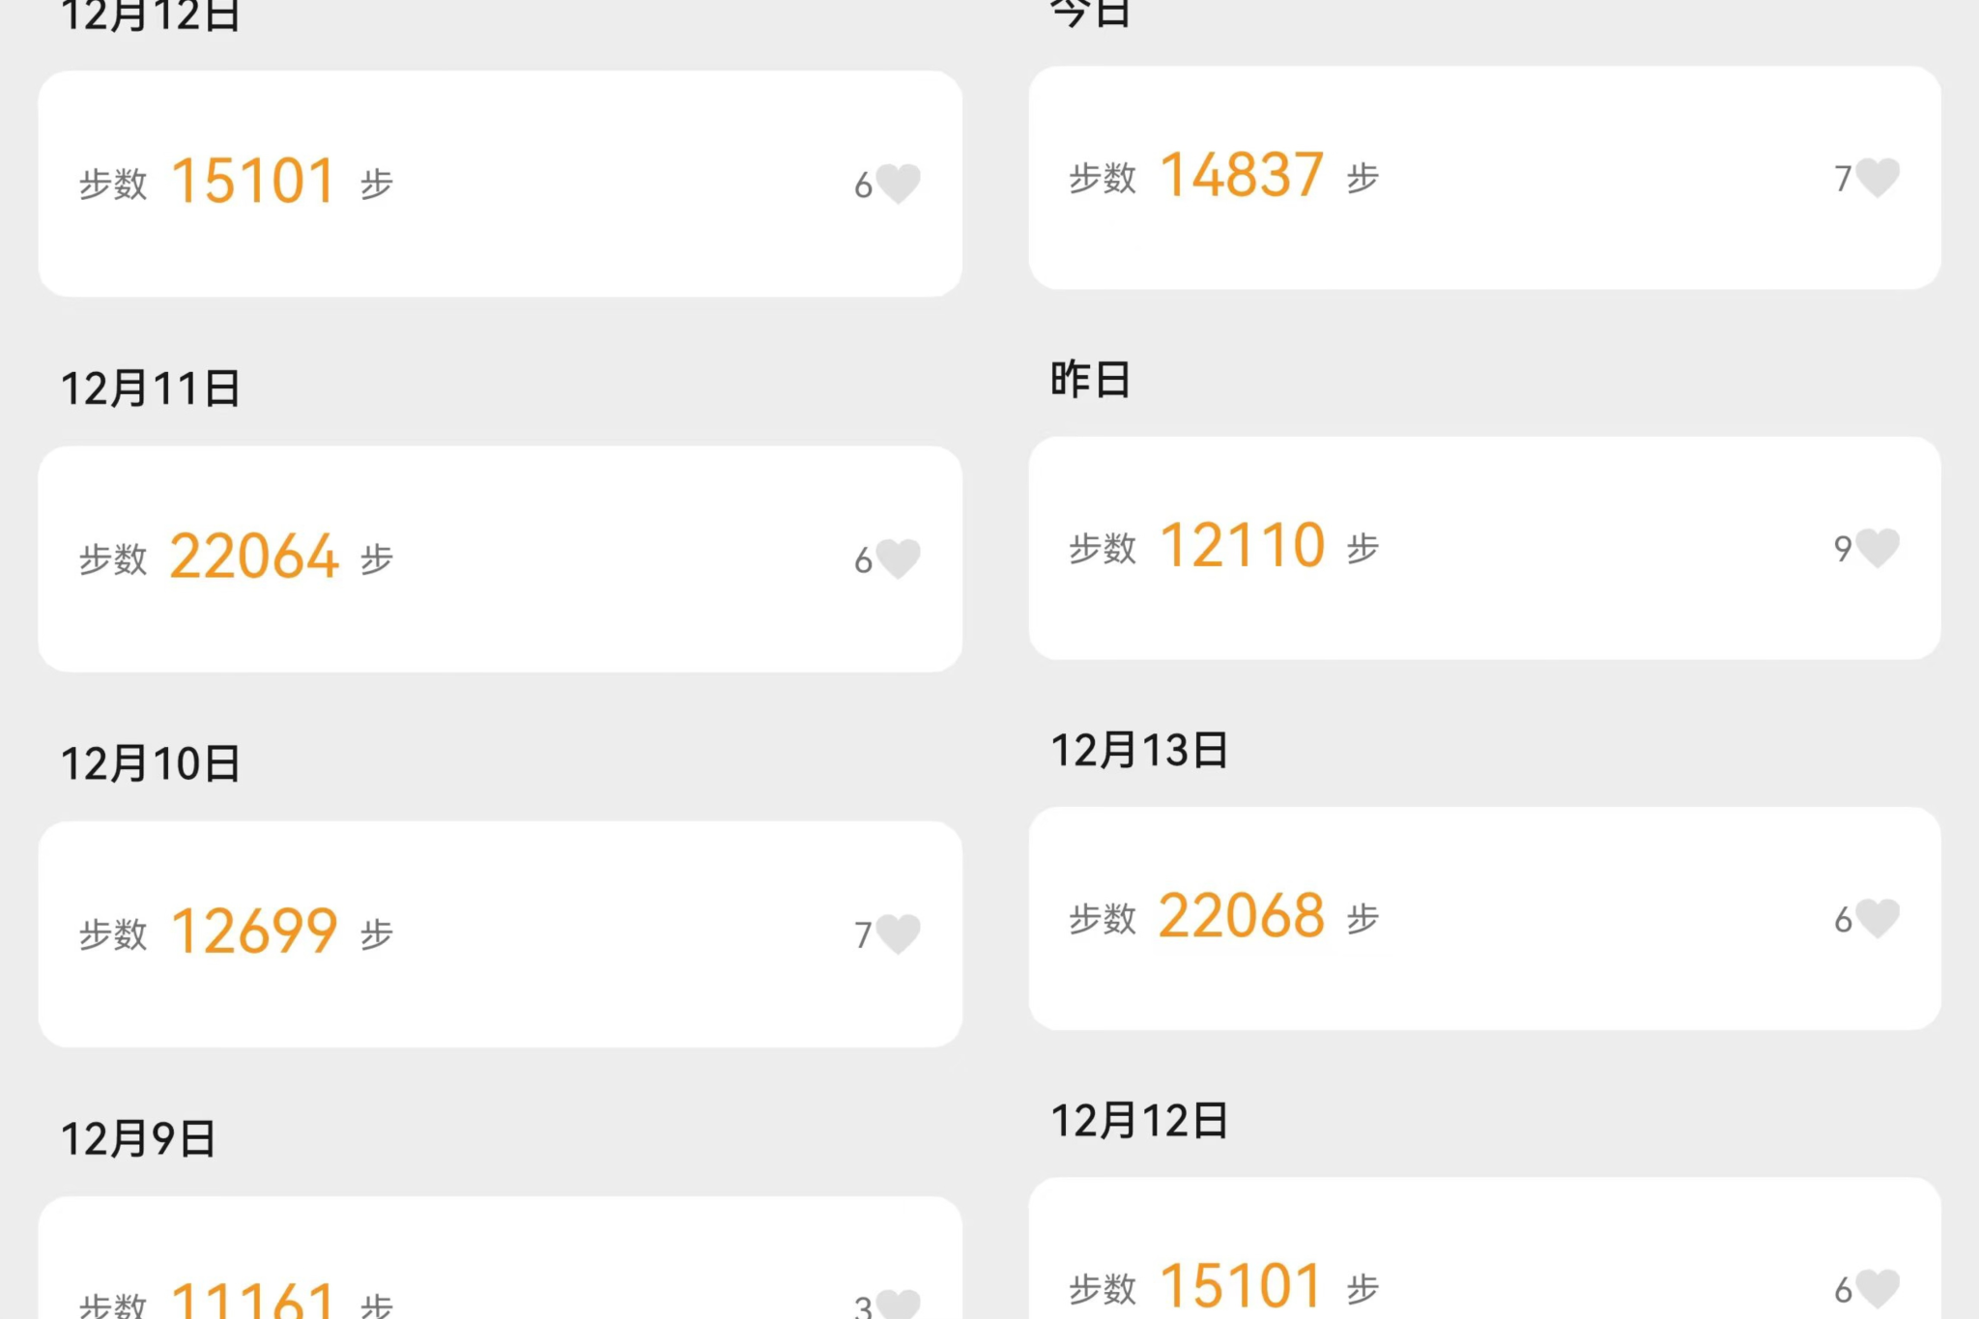Select the 昨日 date heading
This screenshot has height=1319, width=1979.
(1090, 379)
